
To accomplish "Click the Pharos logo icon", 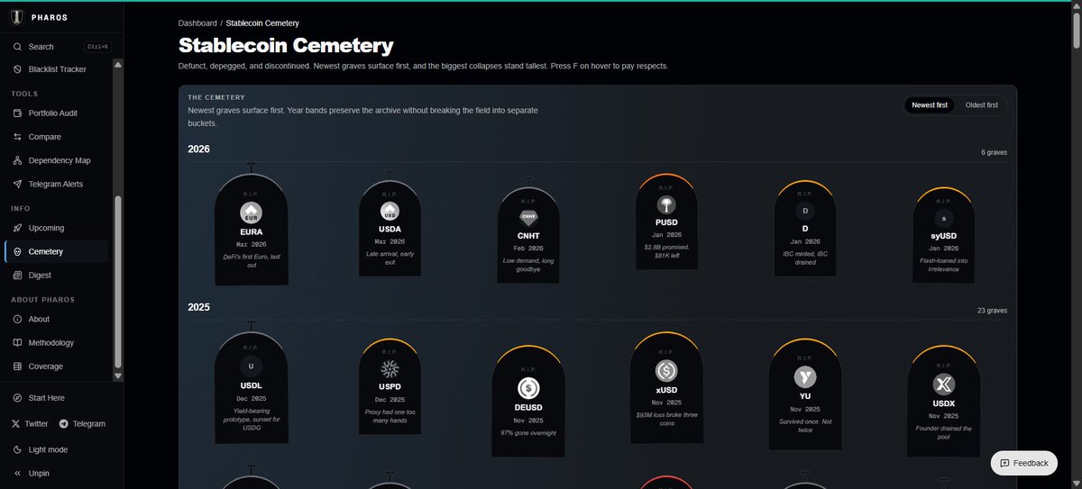I will [x=17, y=17].
